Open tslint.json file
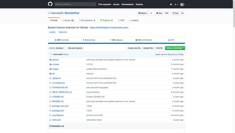 tap(56, 120)
